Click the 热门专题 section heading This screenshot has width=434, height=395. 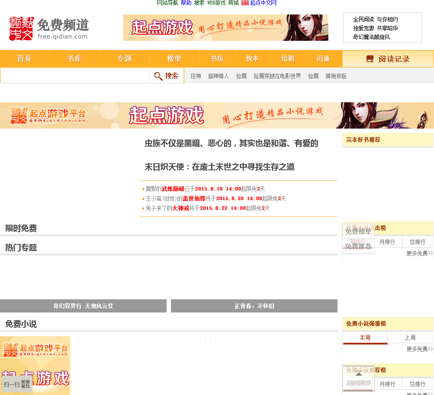21,248
